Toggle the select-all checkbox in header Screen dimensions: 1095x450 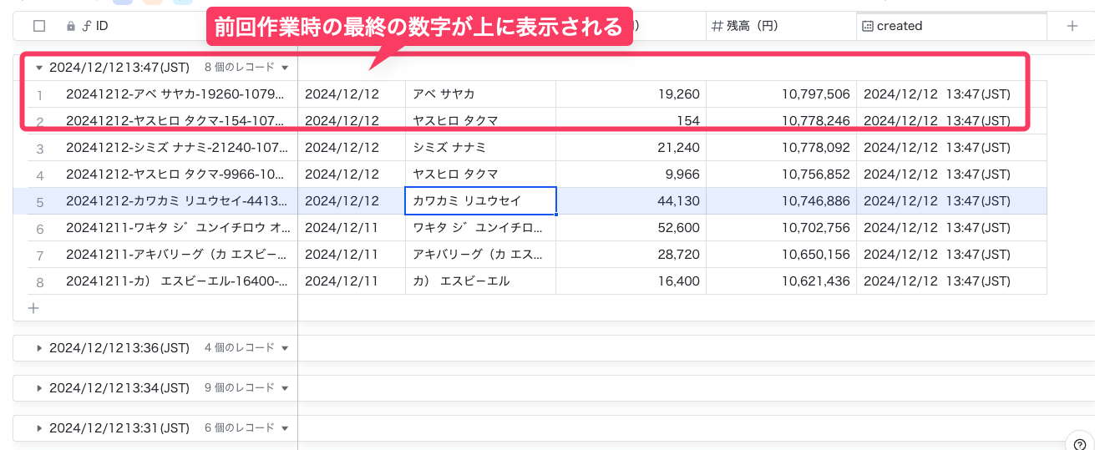pyautogui.click(x=39, y=26)
